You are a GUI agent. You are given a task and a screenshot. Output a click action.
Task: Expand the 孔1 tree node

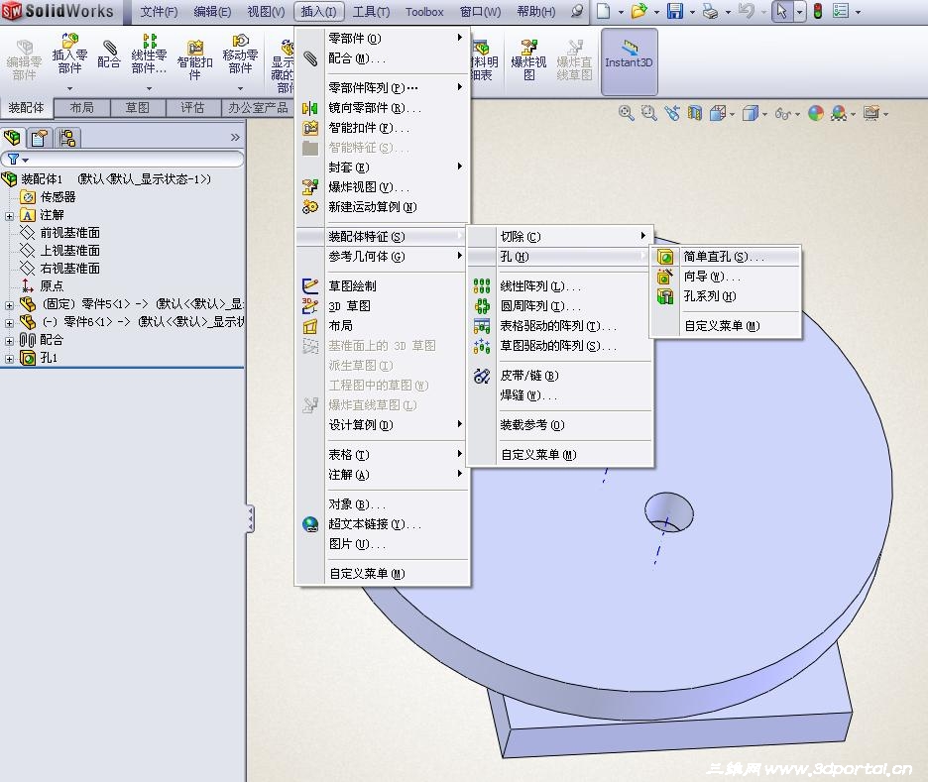coord(9,359)
